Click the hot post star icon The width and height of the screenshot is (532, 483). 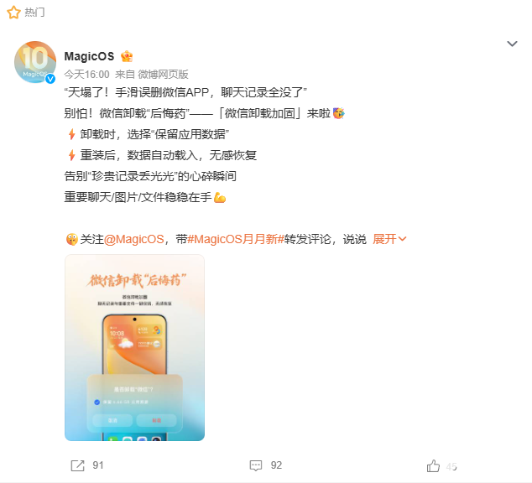[13, 13]
